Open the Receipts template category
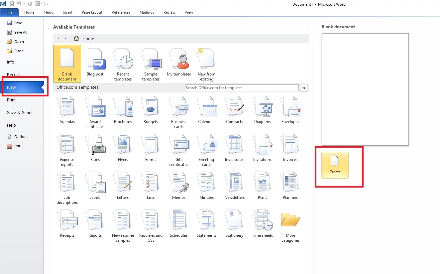The height and width of the screenshot is (274, 440). click(67, 224)
